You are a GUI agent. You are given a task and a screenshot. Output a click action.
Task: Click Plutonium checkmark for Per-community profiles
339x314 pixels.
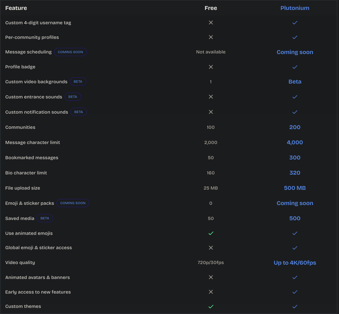pyautogui.click(x=295, y=37)
